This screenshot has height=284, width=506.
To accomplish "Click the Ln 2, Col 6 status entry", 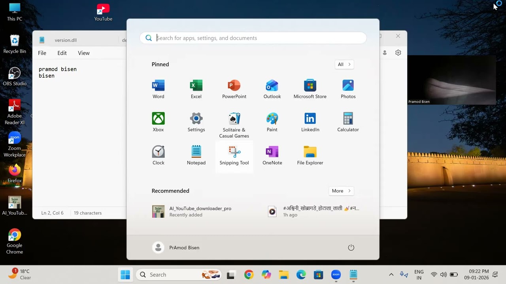I will click(x=52, y=213).
